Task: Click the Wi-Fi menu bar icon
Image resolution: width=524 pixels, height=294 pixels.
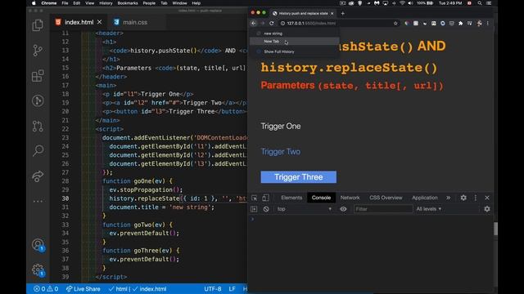Action: 402,3
